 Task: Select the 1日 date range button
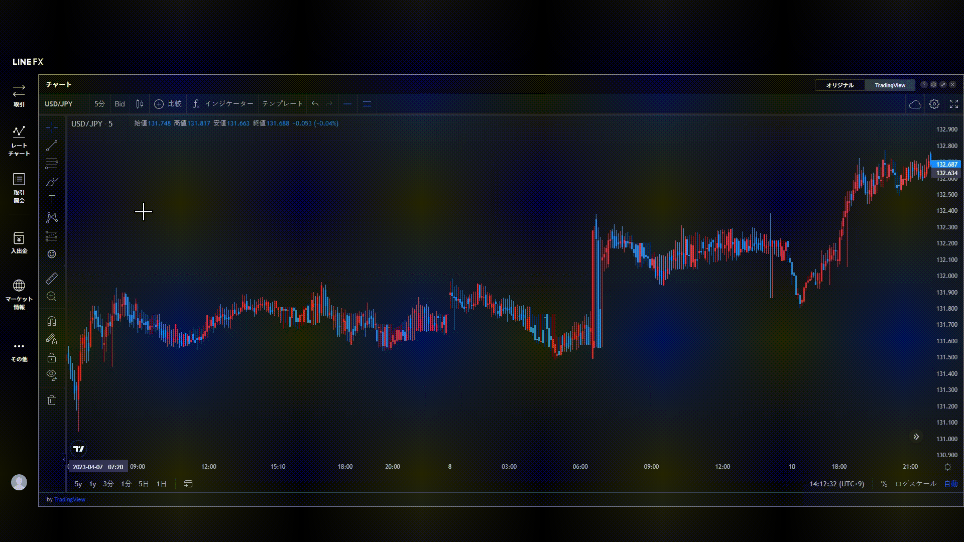click(161, 484)
